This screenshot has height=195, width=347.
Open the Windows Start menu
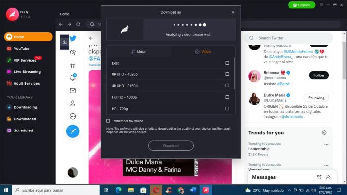point(6,190)
